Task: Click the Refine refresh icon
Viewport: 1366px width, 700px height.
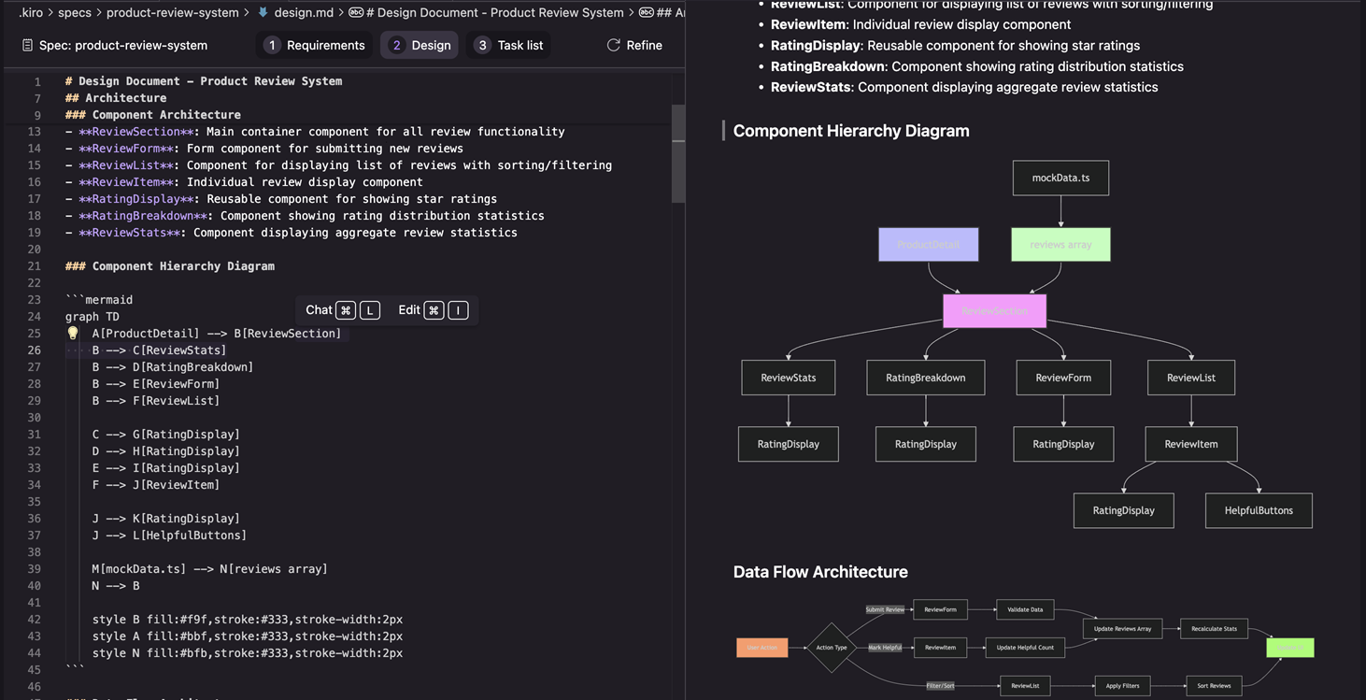Action: click(614, 45)
